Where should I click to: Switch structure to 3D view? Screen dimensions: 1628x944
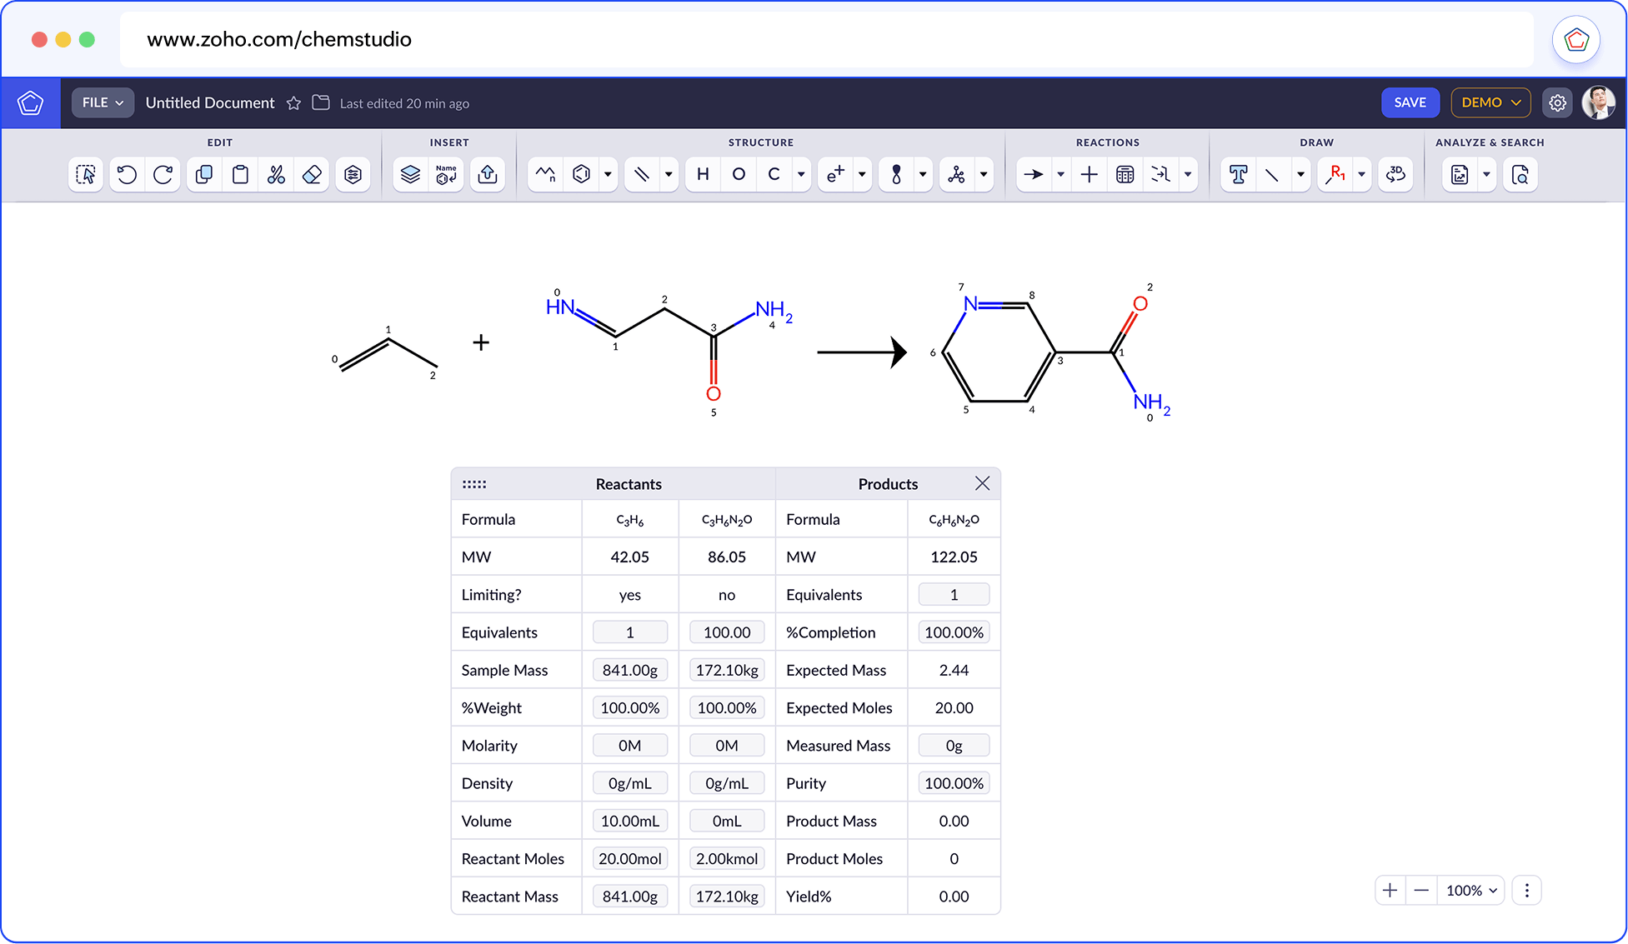(1395, 174)
